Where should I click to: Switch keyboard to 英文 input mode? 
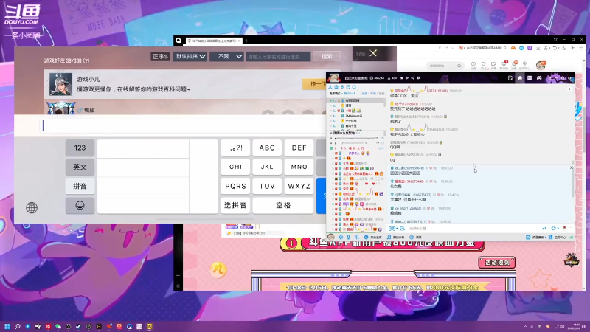(x=80, y=167)
